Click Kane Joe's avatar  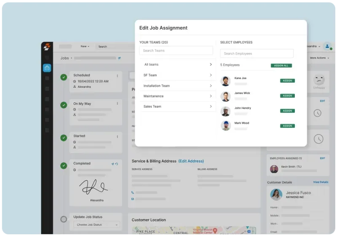point(225,81)
